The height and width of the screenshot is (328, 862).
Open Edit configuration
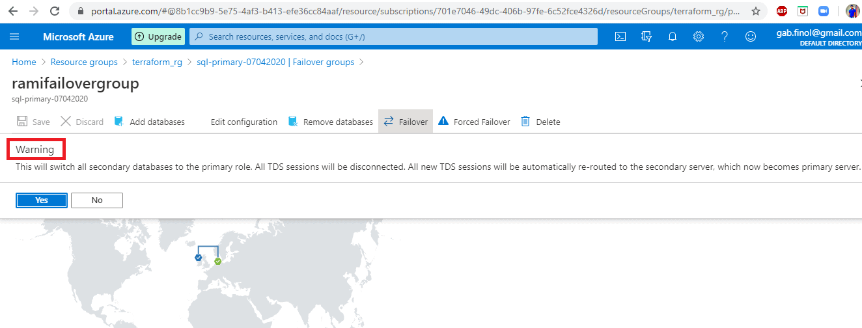(x=243, y=122)
